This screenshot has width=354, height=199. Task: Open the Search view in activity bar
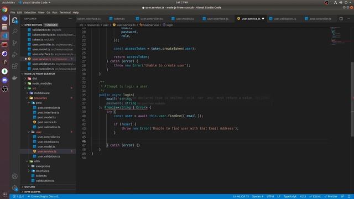[15, 31]
